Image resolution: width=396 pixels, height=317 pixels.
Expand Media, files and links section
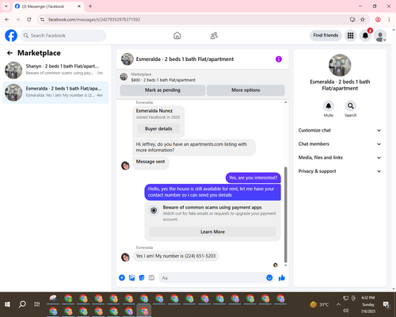pos(340,158)
